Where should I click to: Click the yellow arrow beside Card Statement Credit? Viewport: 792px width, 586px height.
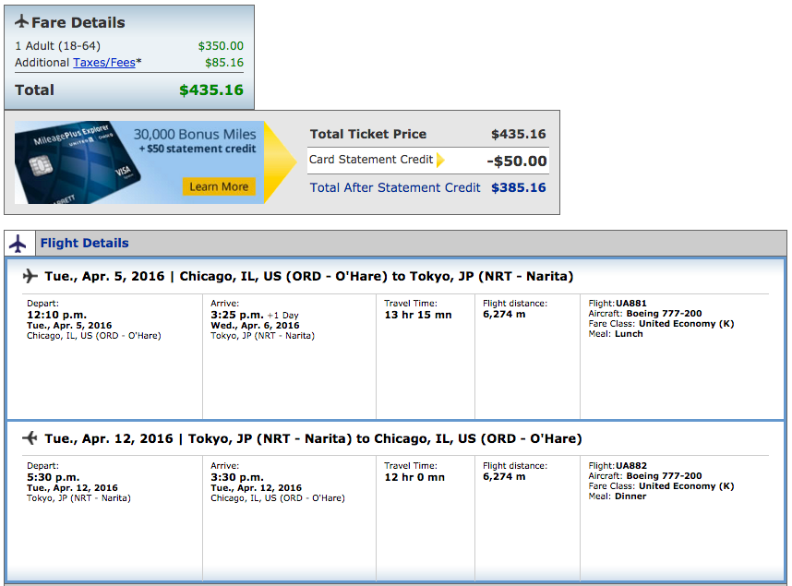click(x=440, y=160)
